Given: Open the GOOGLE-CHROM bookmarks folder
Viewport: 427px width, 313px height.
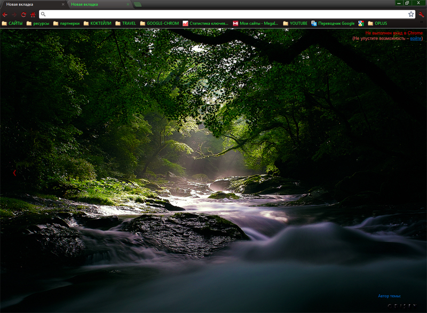Looking at the screenshot, I should pos(160,24).
